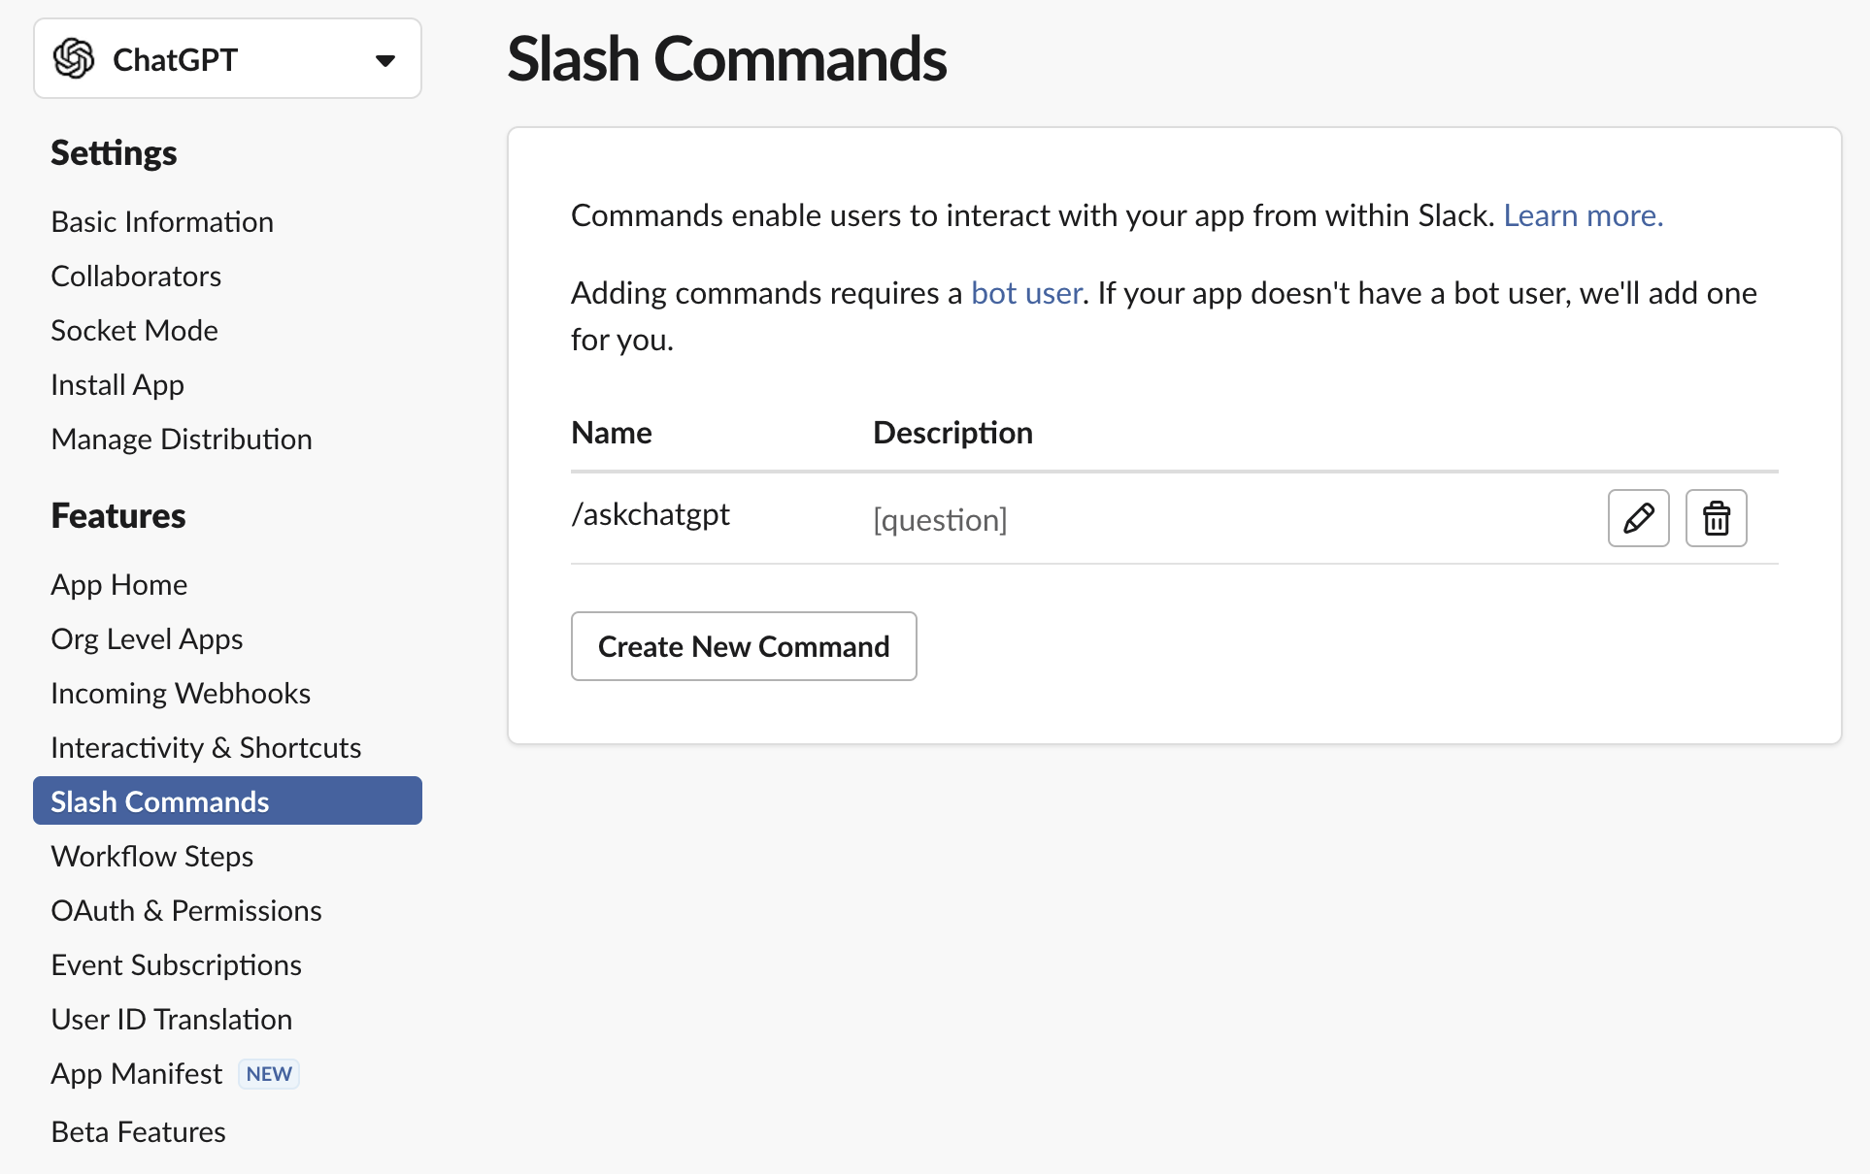The width and height of the screenshot is (1870, 1174).
Task: Click the pencil edit icon for /askchatgpt
Action: pyautogui.click(x=1638, y=518)
